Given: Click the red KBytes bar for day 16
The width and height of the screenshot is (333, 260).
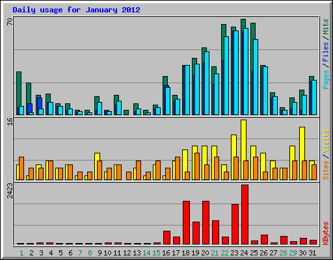Looking at the screenshot, I should pos(167,238).
